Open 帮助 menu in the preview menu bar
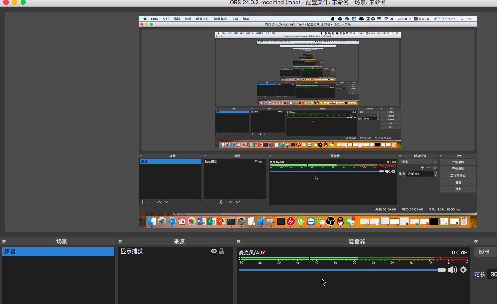 tap(246, 19)
